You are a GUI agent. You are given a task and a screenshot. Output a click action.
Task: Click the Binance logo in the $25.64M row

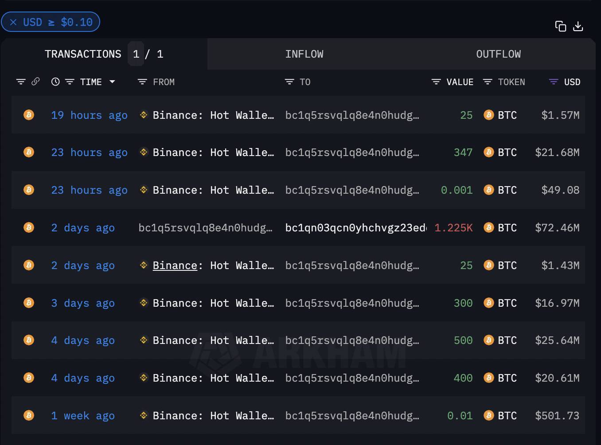tap(144, 340)
